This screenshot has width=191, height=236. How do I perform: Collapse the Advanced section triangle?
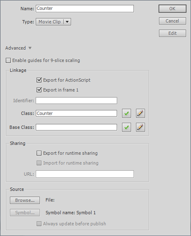coord(30,48)
